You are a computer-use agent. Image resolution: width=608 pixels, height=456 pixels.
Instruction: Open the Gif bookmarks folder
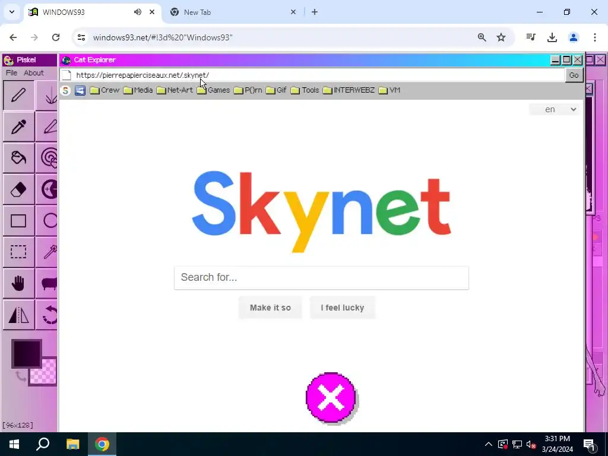pyautogui.click(x=276, y=90)
